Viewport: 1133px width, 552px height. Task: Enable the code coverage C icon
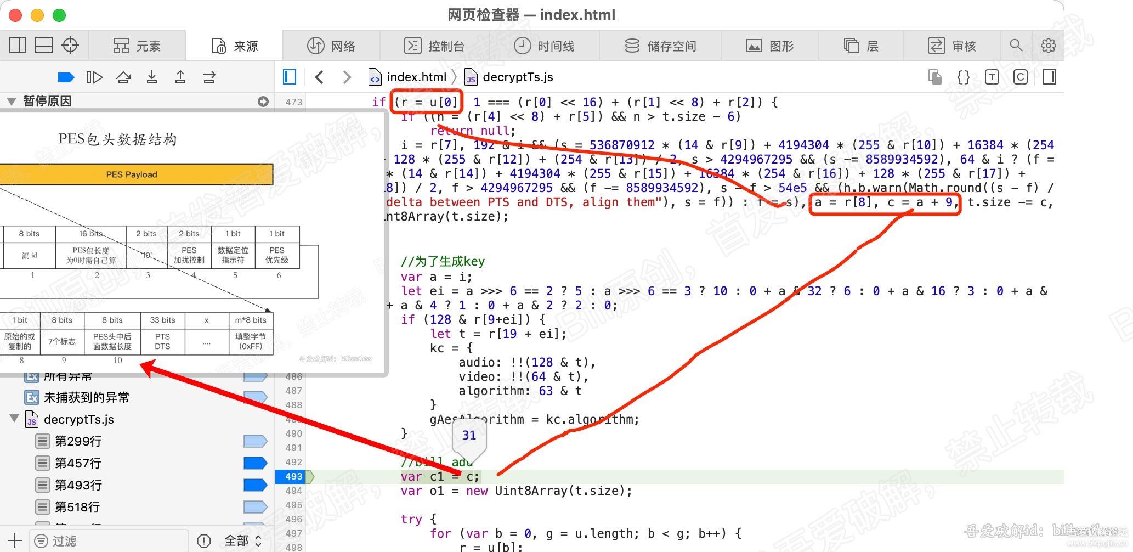point(1021,77)
